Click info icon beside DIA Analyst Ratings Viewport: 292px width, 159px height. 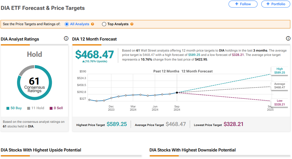coord(66,39)
